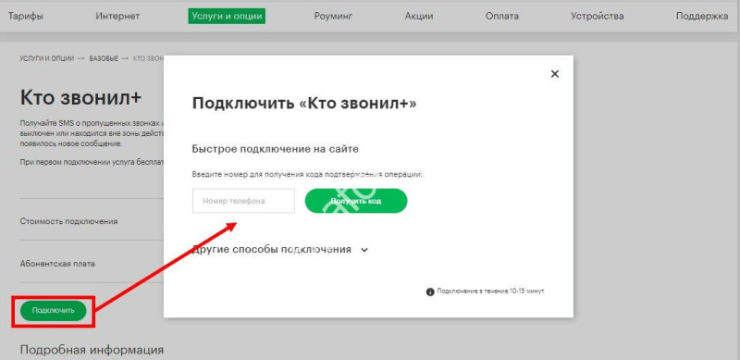This screenshot has height=360, width=740.
Task: Open the «Акции» menu item
Action: coord(419,16)
